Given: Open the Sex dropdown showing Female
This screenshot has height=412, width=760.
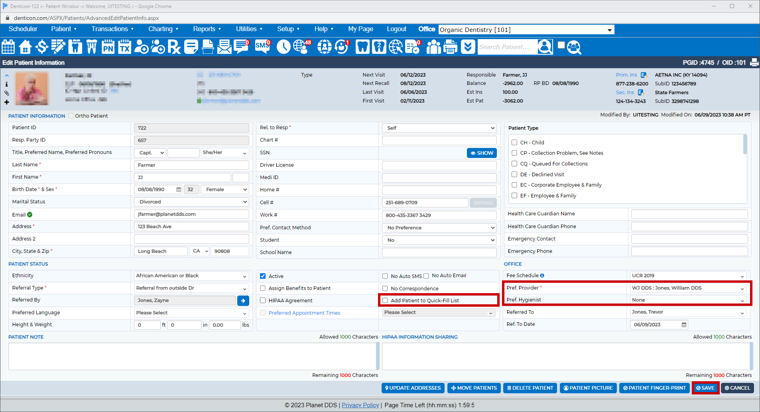Looking at the screenshot, I should (225, 189).
